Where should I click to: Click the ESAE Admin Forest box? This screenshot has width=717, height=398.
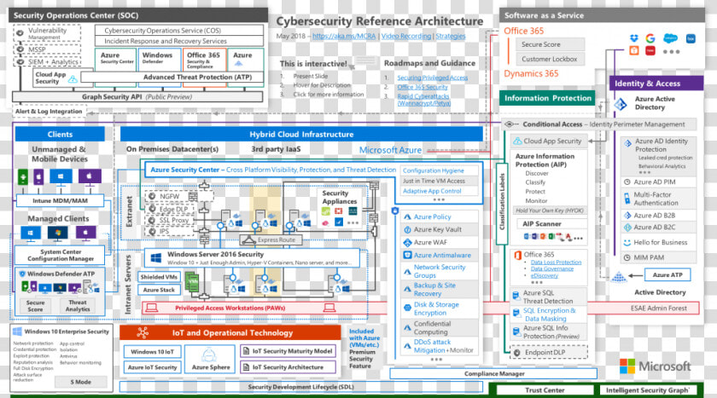pos(658,308)
